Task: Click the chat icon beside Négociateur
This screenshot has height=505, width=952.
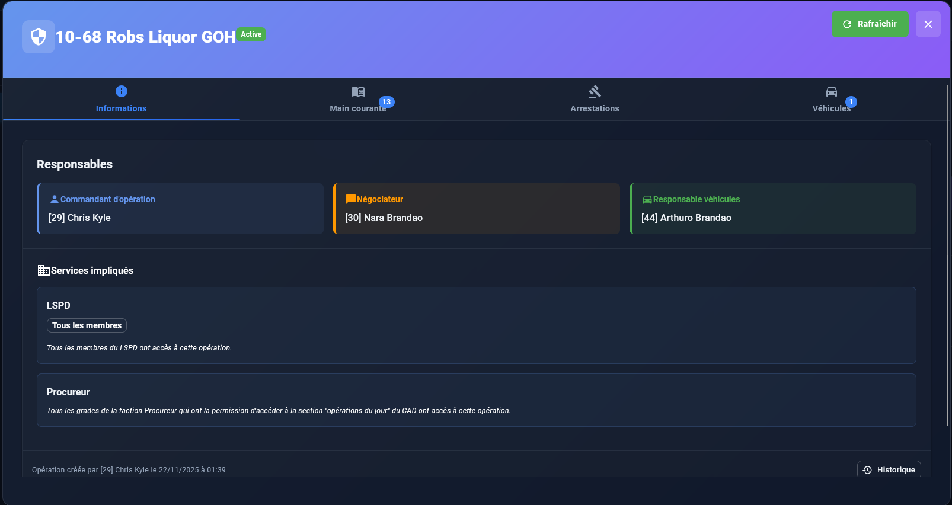Action: 350,199
